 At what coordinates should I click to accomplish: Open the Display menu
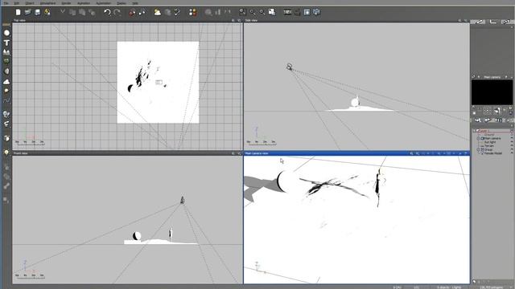pos(122,3)
